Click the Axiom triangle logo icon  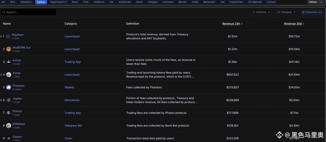[x=8, y=62]
